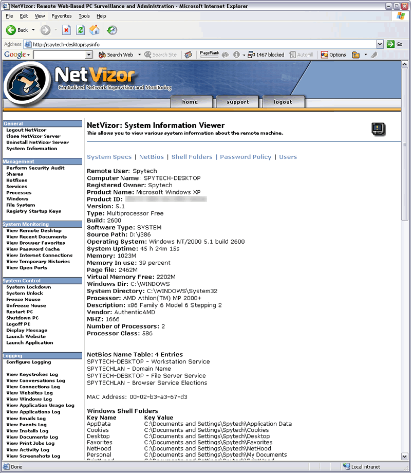The height and width of the screenshot is (473, 411).
Task: Jump to Password Policy section link
Action: pos(246,157)
